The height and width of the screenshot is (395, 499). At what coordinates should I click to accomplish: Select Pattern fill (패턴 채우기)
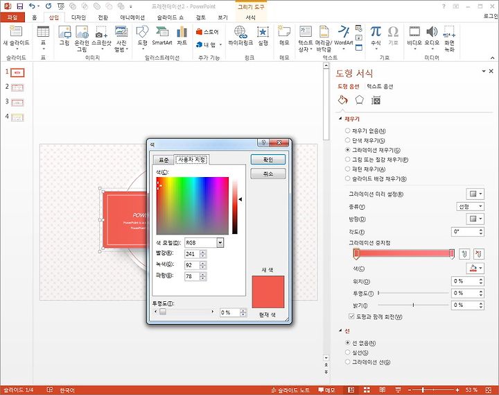pos(365,169)
